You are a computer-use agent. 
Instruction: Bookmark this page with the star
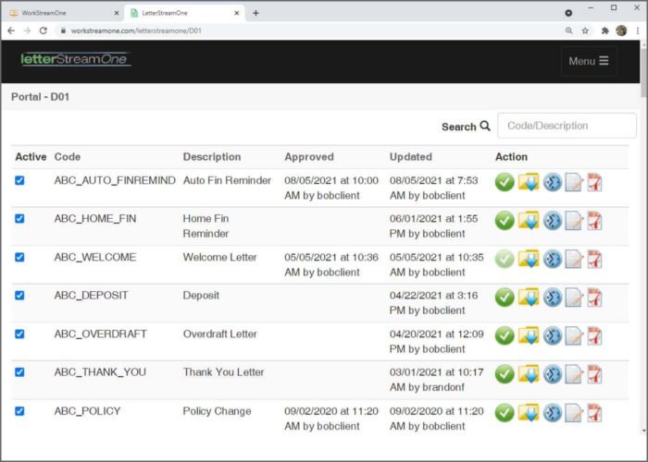click(x=585, y=30)
